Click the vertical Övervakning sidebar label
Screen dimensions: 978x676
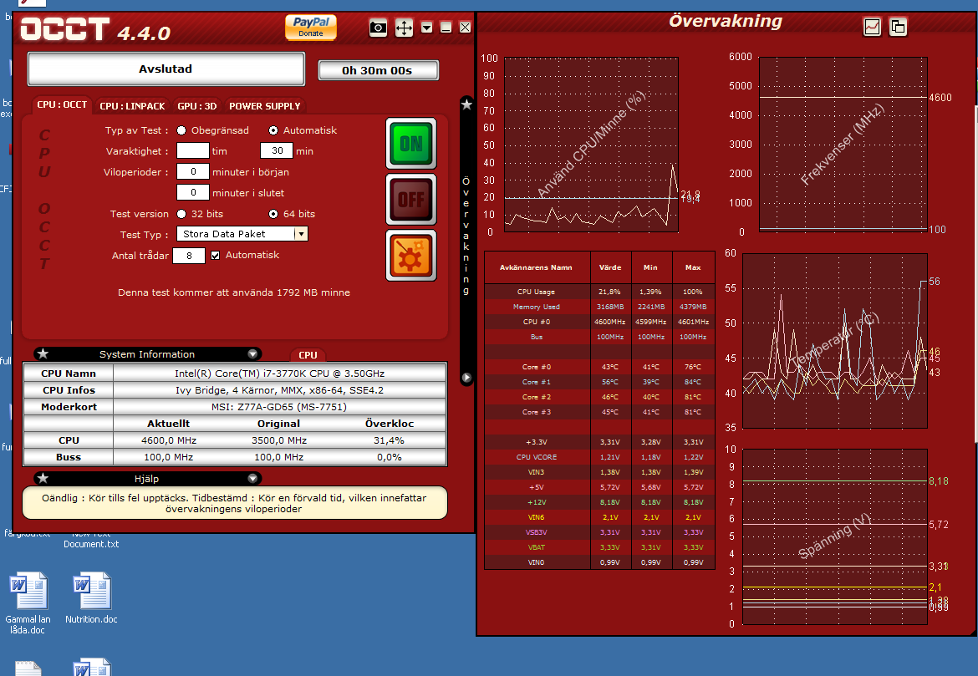pyautogui.click(x=466, y=236)
